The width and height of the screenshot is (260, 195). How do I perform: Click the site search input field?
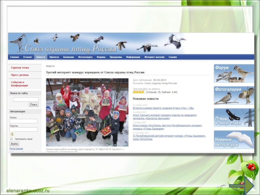click(x=26, y=99)
